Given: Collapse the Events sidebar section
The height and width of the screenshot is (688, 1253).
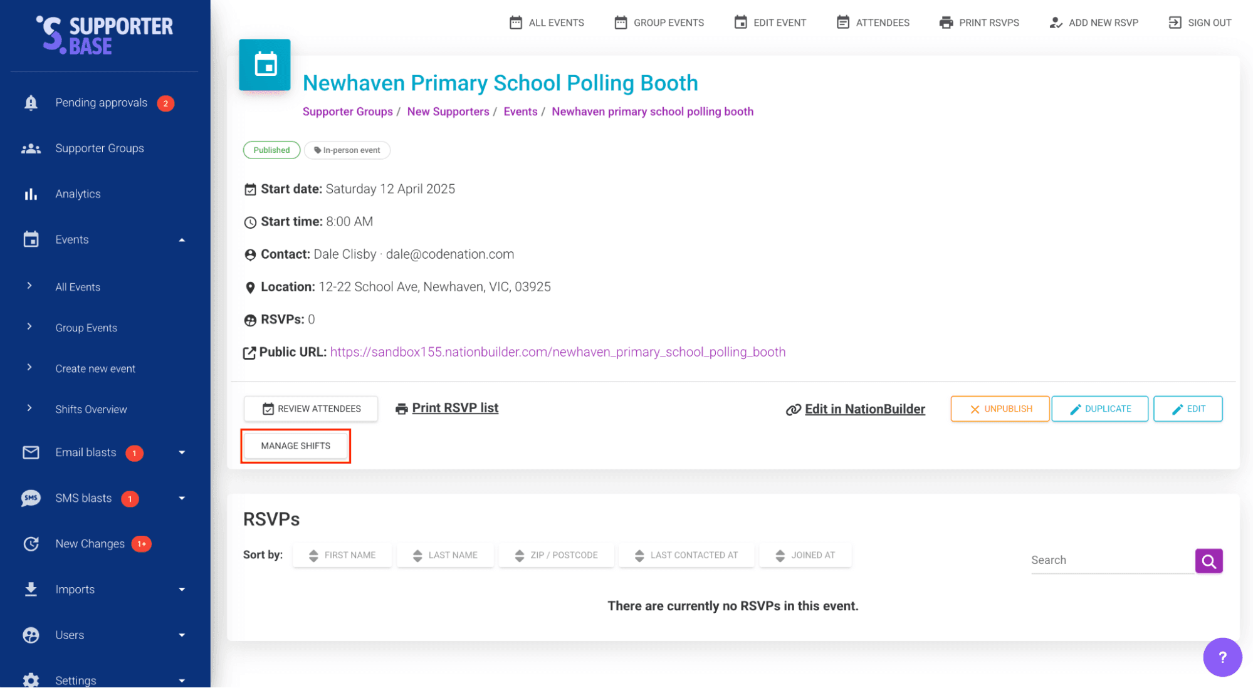Looking at the screenshot, I should [182, 240].
